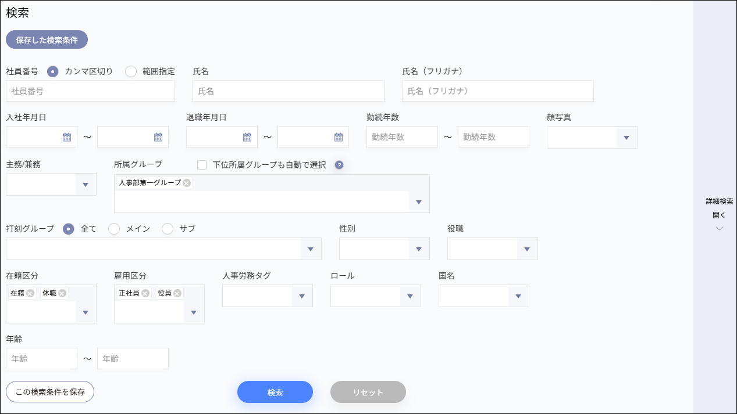Click the 保存した検索条件 button
737x414 pixels.
coord(47,39)
